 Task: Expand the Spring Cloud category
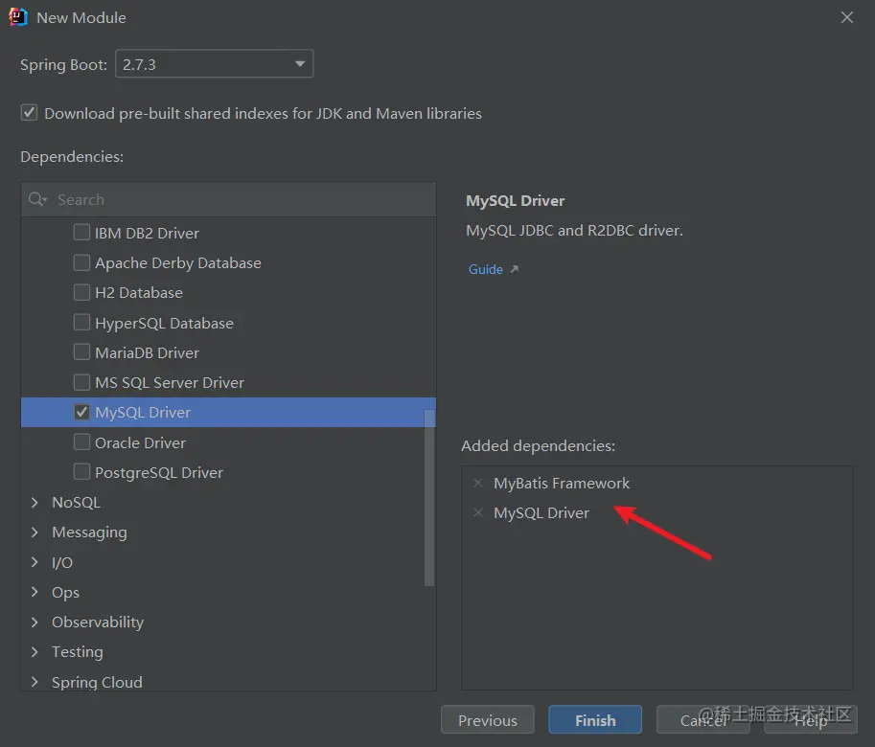point(35,682)
